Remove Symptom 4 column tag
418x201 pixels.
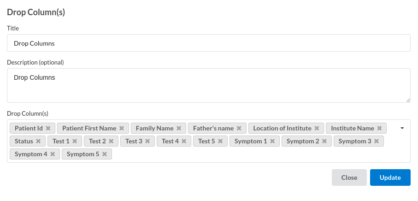pos(53,154)
